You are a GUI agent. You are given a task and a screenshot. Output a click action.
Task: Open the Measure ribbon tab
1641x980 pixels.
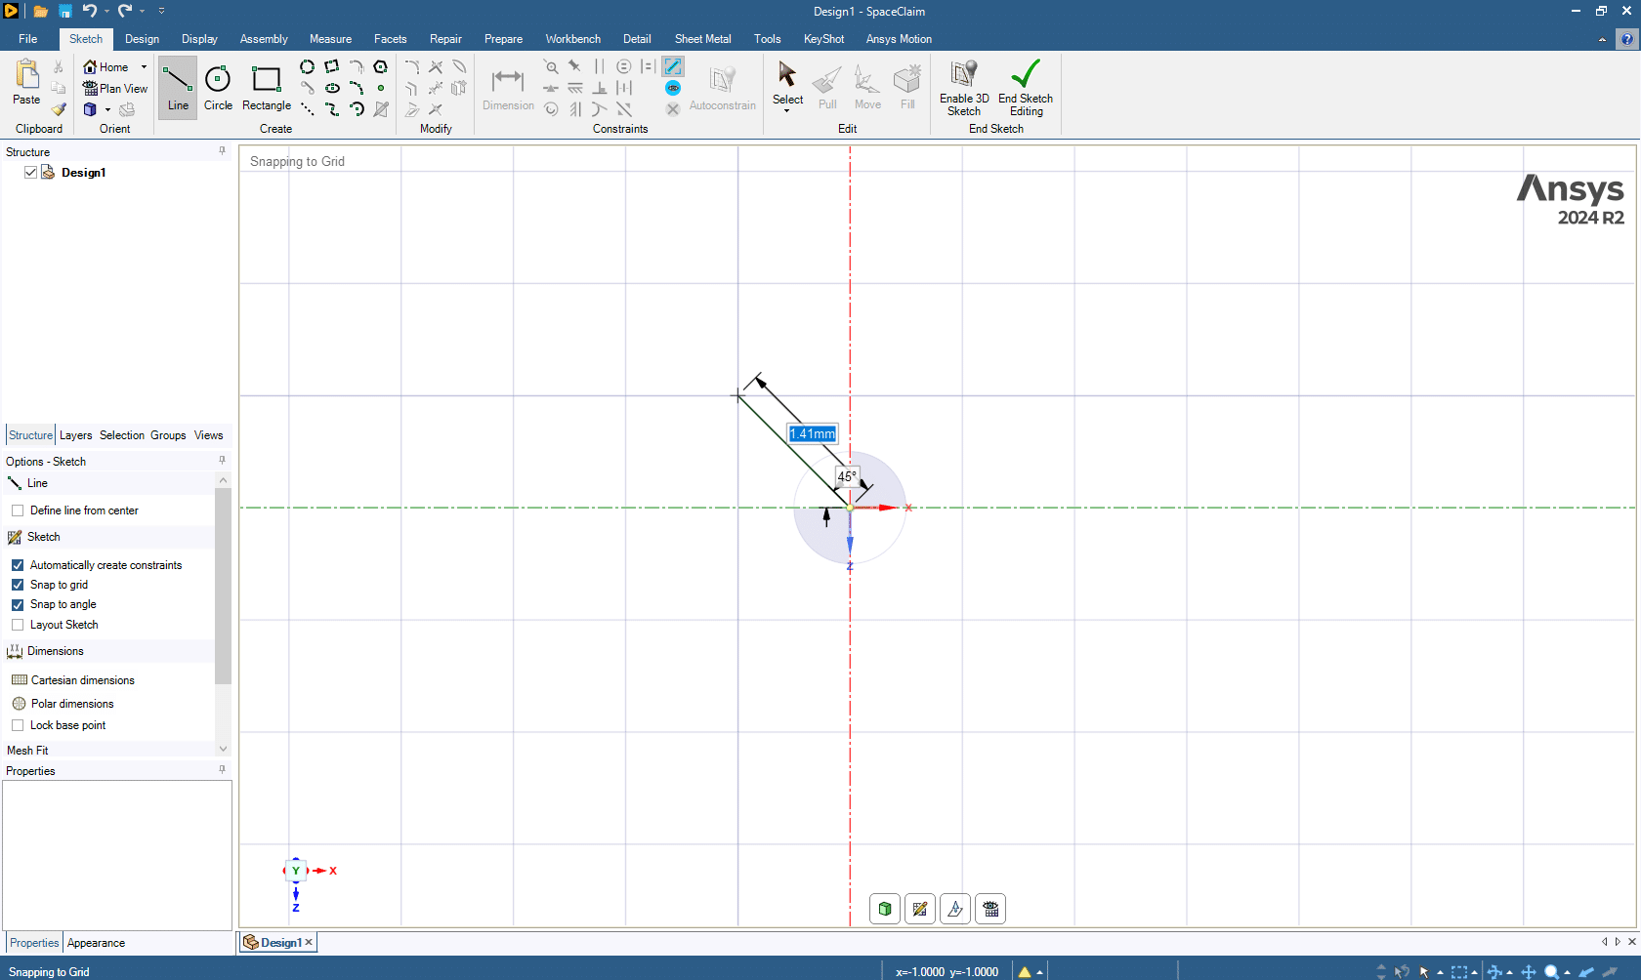click(x=330, y=39)
